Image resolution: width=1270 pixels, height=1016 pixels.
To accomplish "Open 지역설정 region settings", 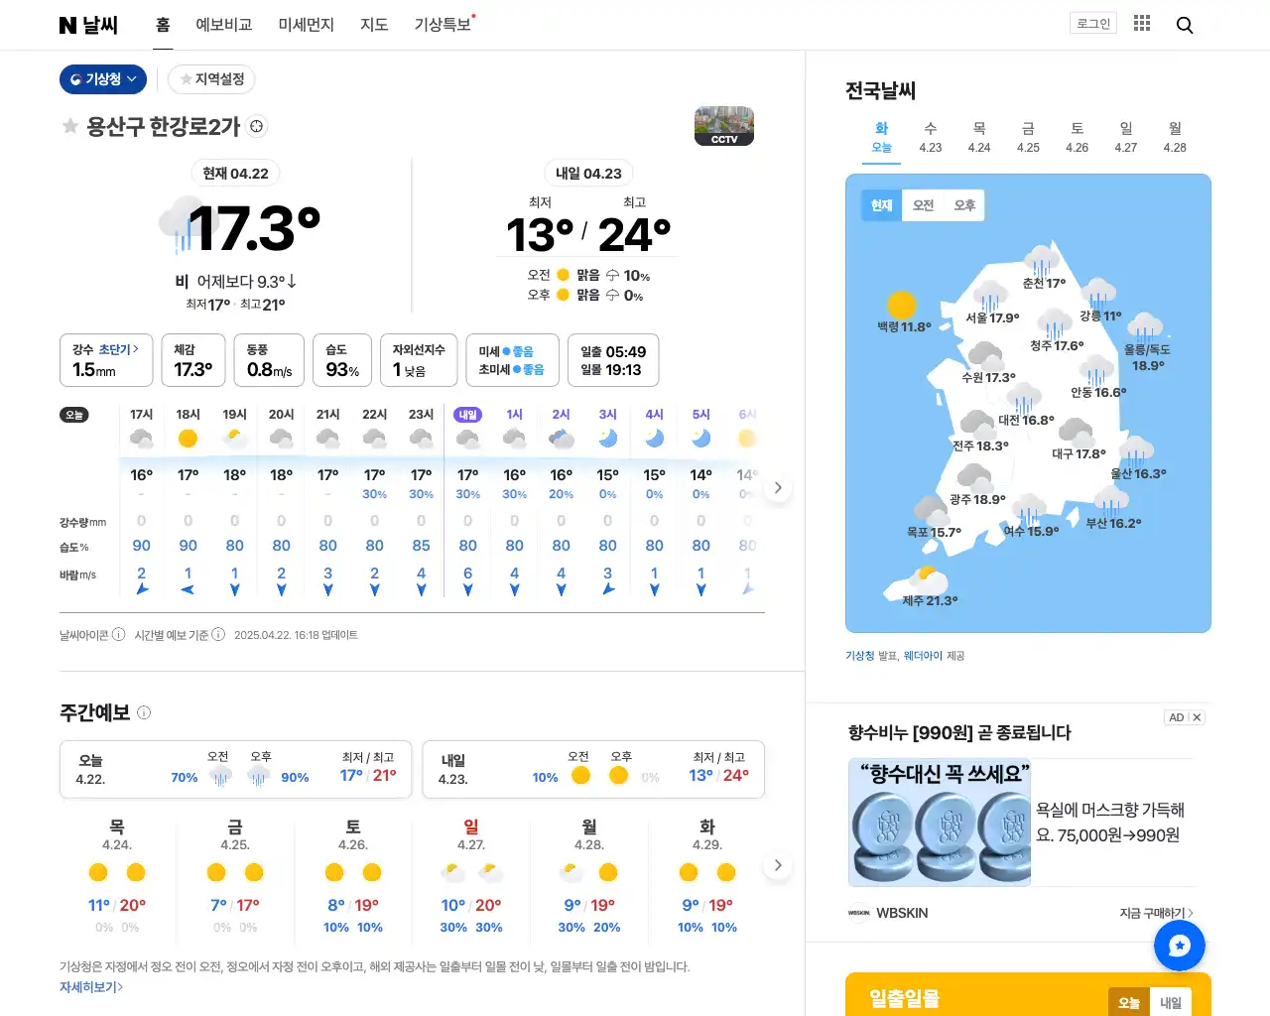I will 211,79.
